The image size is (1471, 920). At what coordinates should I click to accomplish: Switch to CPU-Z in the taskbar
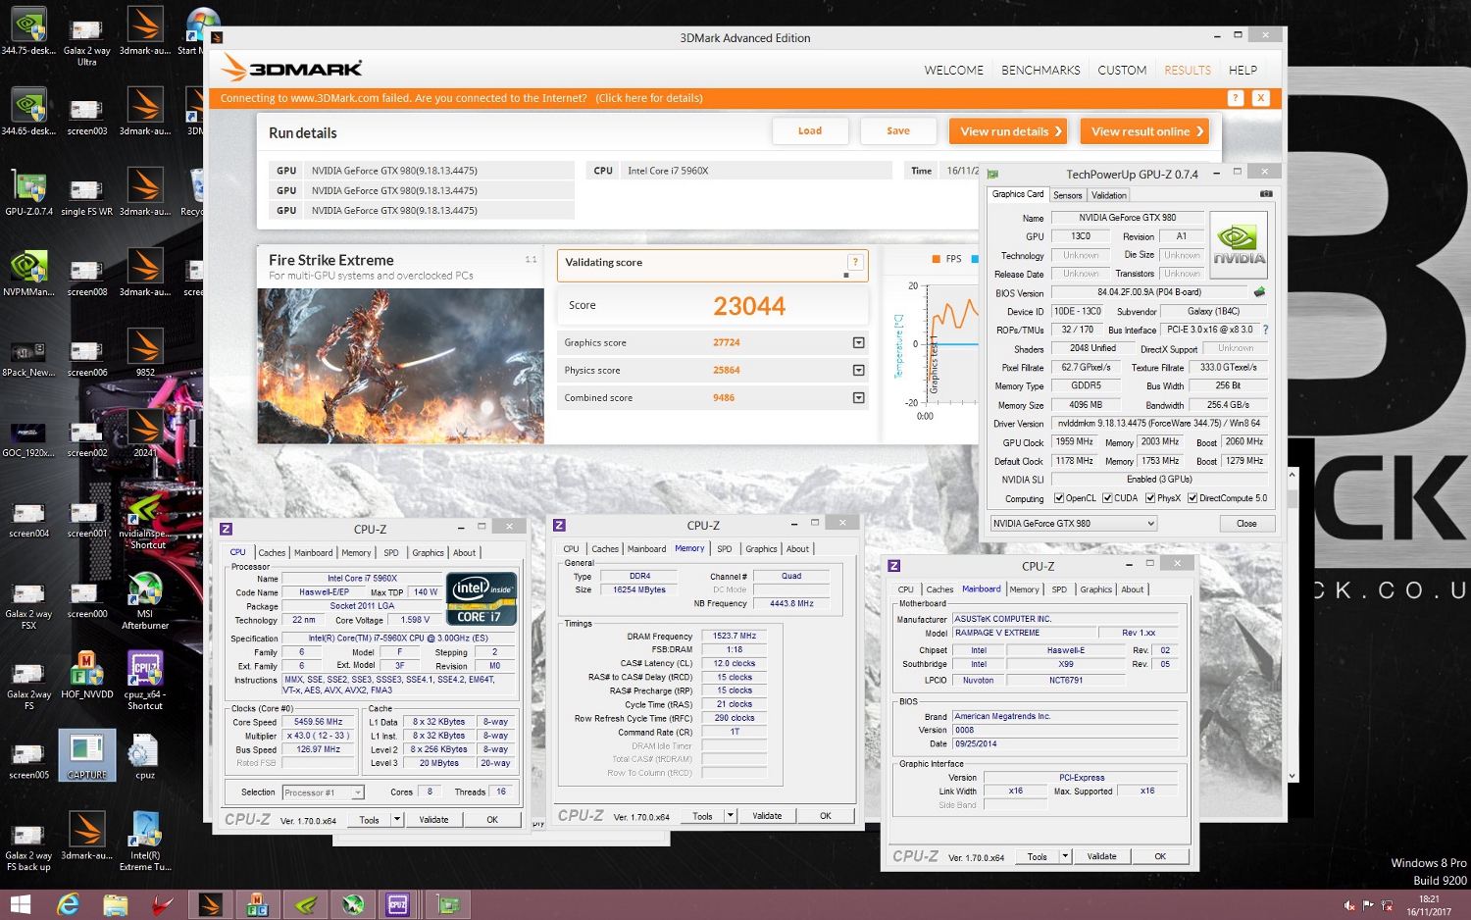[x=398, y=904]
